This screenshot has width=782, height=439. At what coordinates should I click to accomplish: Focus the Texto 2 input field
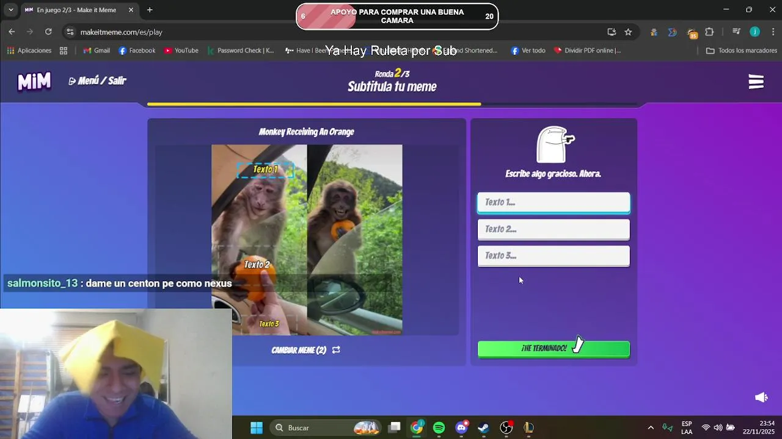(x=554, y=229)
